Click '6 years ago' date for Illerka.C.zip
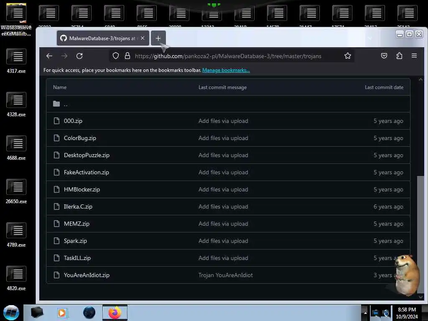This screenshot has width=428, height=321. pos(388,206)
